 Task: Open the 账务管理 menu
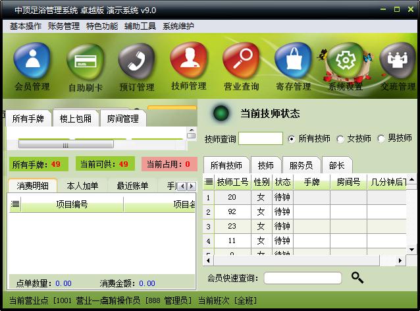click(64, 26)
